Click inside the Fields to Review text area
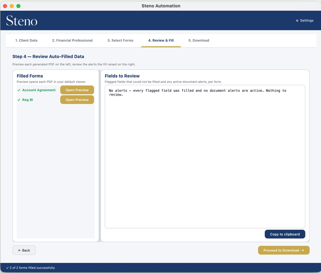 [205, 157]
